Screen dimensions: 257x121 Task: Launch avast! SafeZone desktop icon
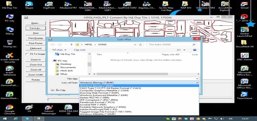click(10, 71)
